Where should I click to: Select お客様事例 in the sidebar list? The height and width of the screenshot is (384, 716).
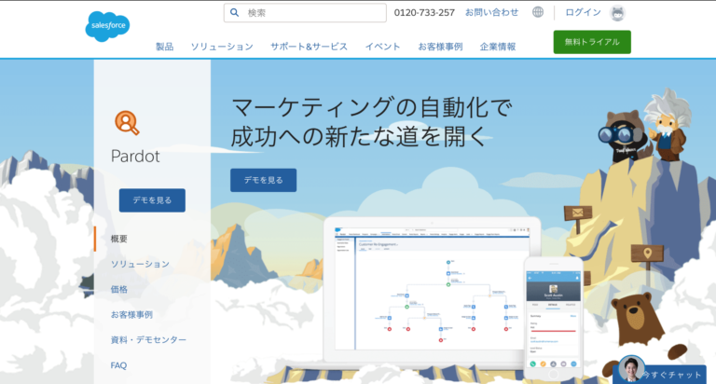pyautogui.click(x=131, y=315)
